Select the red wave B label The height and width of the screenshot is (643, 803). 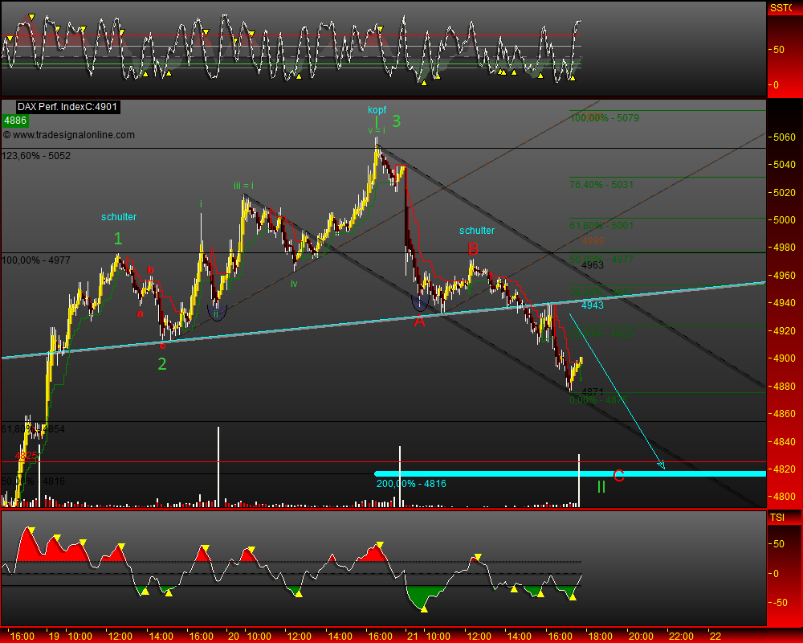click(473, 248)
